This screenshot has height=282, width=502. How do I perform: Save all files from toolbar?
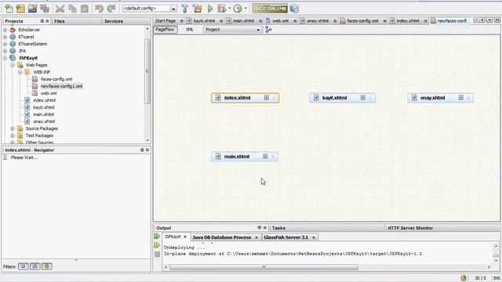click(x=45, y=9)
